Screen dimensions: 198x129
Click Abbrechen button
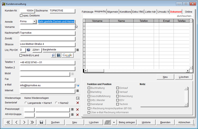point(184,122)
